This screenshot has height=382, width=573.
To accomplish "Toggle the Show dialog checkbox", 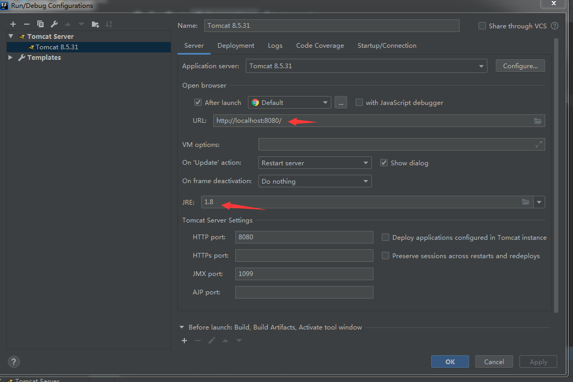I will coord(384,163).
